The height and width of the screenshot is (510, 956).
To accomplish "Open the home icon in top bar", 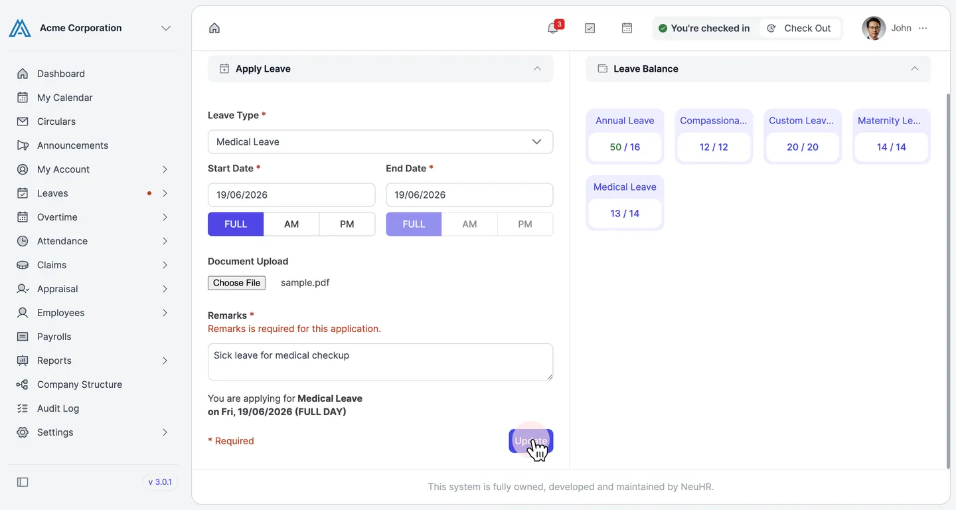I will 214,28.
